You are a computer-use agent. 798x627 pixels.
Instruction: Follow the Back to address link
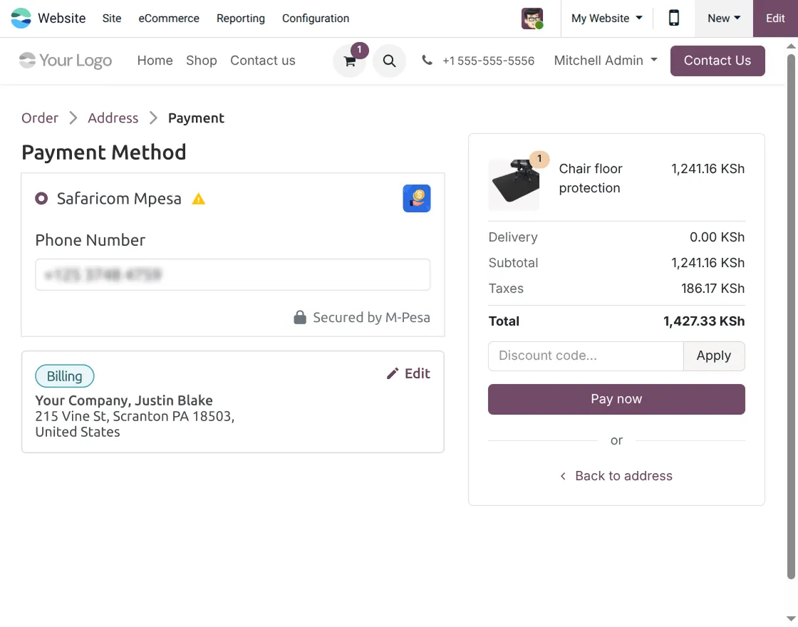pos(623,476)
